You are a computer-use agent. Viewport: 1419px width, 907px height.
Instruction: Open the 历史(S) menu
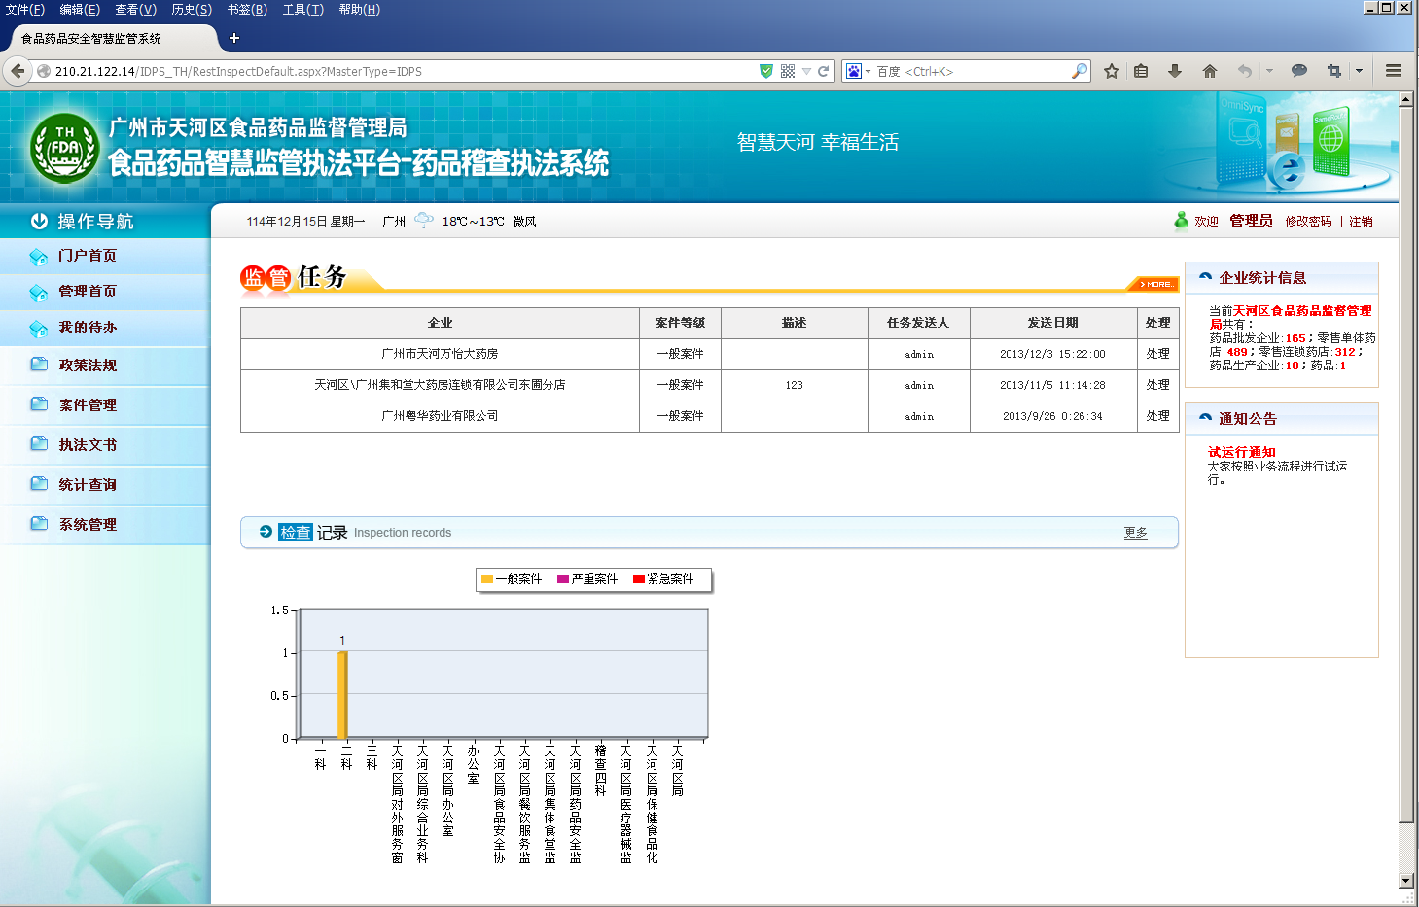[192, 9]
